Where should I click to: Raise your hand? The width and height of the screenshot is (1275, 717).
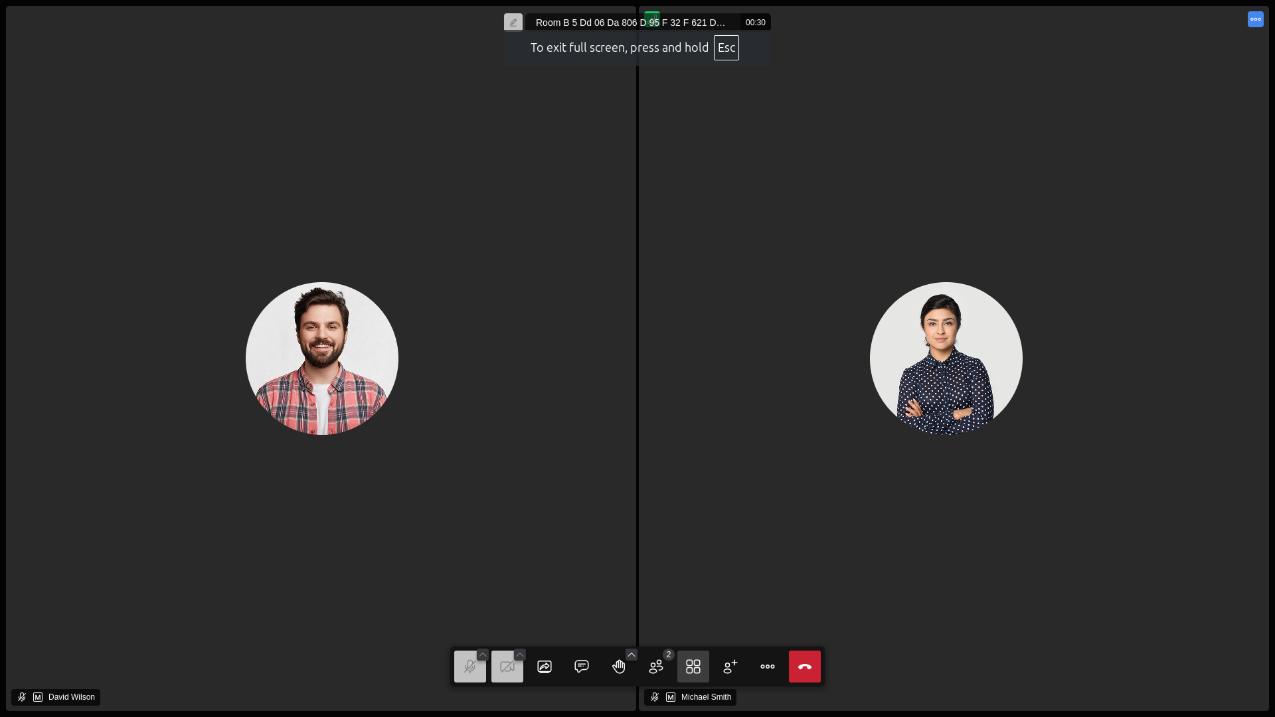pyautogui.click(x=618, y=667)
